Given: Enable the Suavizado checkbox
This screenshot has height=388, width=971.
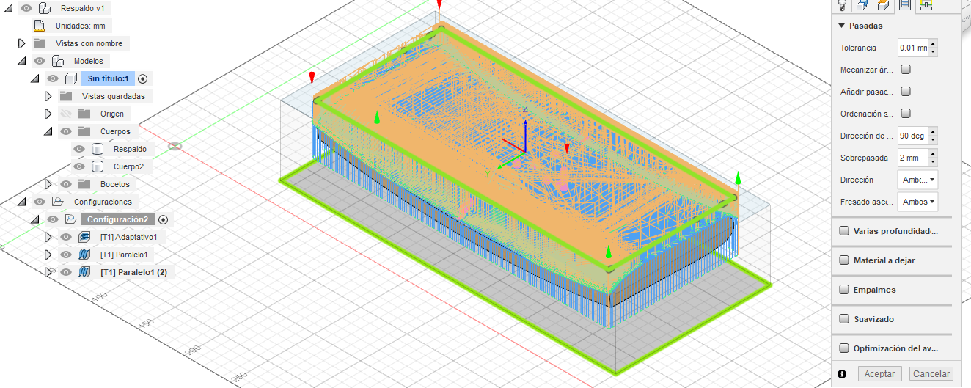Looking at the screenshot, I should coord(844,319).
